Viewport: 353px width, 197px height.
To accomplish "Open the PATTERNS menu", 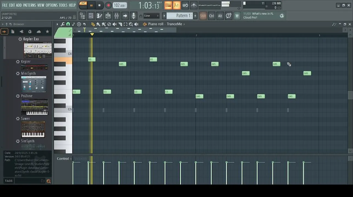I will click(x=29, y=5).
